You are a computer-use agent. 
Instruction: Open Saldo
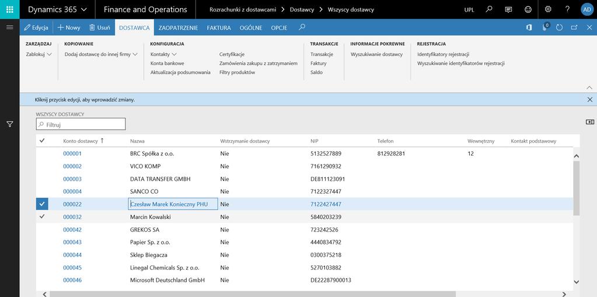pyautogui.click(x=316, y=72)
